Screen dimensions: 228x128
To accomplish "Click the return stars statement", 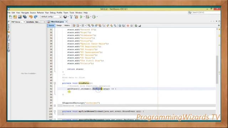I will tap(75, 69).
